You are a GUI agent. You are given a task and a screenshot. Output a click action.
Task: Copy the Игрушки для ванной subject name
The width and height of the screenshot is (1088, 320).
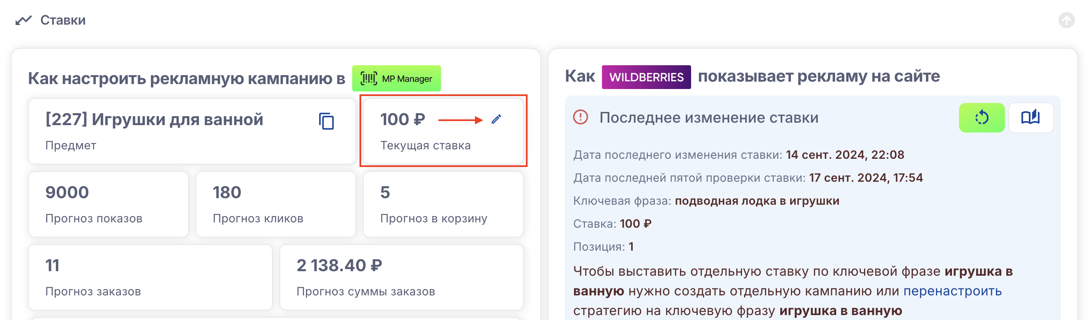(326, 121)
